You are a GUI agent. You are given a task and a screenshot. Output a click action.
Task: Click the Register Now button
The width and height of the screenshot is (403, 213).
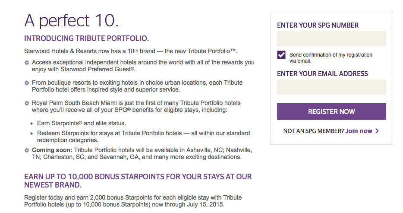click(x=331, y=111)
